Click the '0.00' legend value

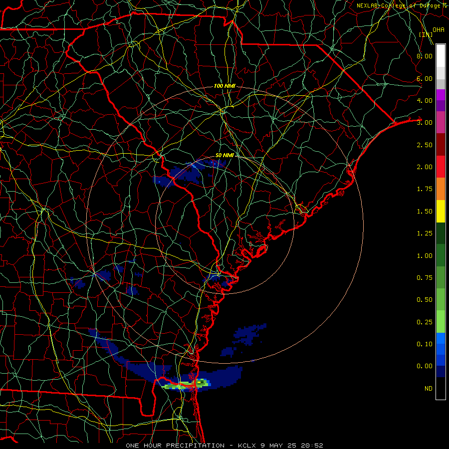tap(425, 366)
